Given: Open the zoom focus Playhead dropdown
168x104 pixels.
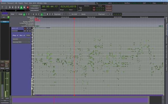Looking at the screenshot, I should pos(58,14).
